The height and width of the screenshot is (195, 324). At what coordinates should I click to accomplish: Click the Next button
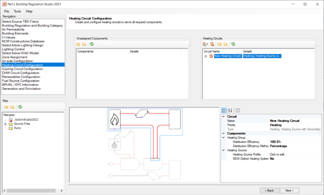coord(290,191)
